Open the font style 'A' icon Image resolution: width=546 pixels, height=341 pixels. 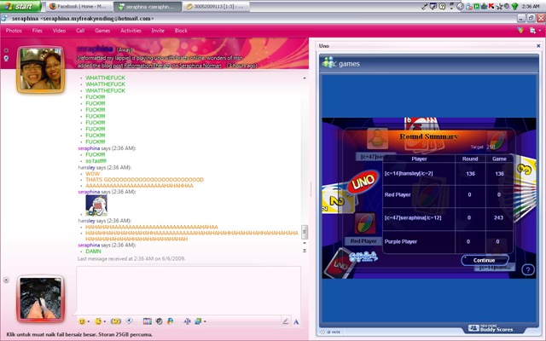pyautogui.click(x=296, y=321)
